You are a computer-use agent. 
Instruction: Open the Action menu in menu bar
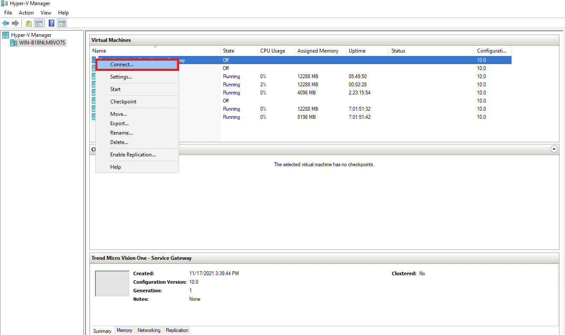(x=26, y=13)
